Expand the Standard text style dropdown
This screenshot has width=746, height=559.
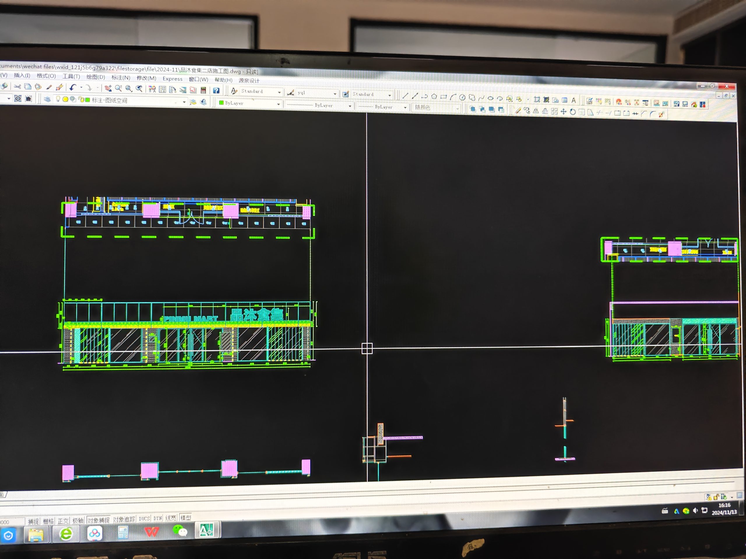[x=279, y=92]
